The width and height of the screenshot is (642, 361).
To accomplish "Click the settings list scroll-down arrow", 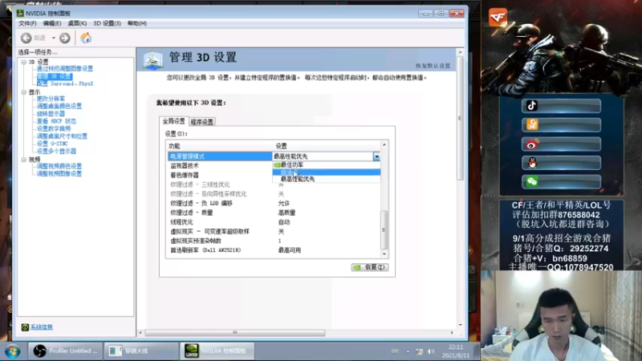I will 384,254.
